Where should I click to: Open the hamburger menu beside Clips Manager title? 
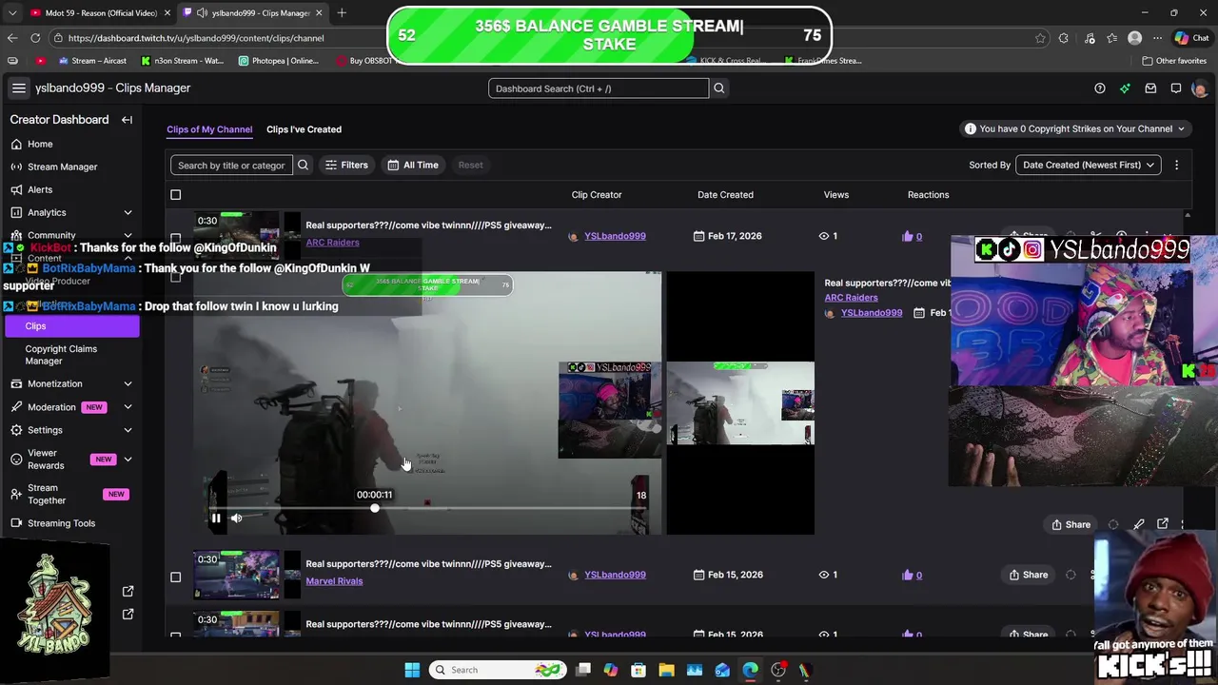[x=18, y=88]
